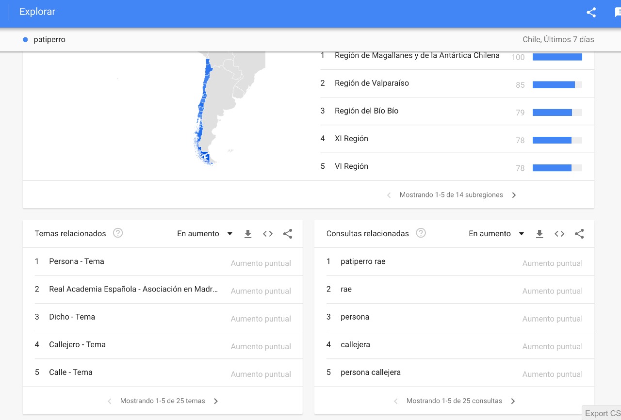Download the Temas relacionados data
The width and height of the screenshot is (621, 420).
coord(248,234)
